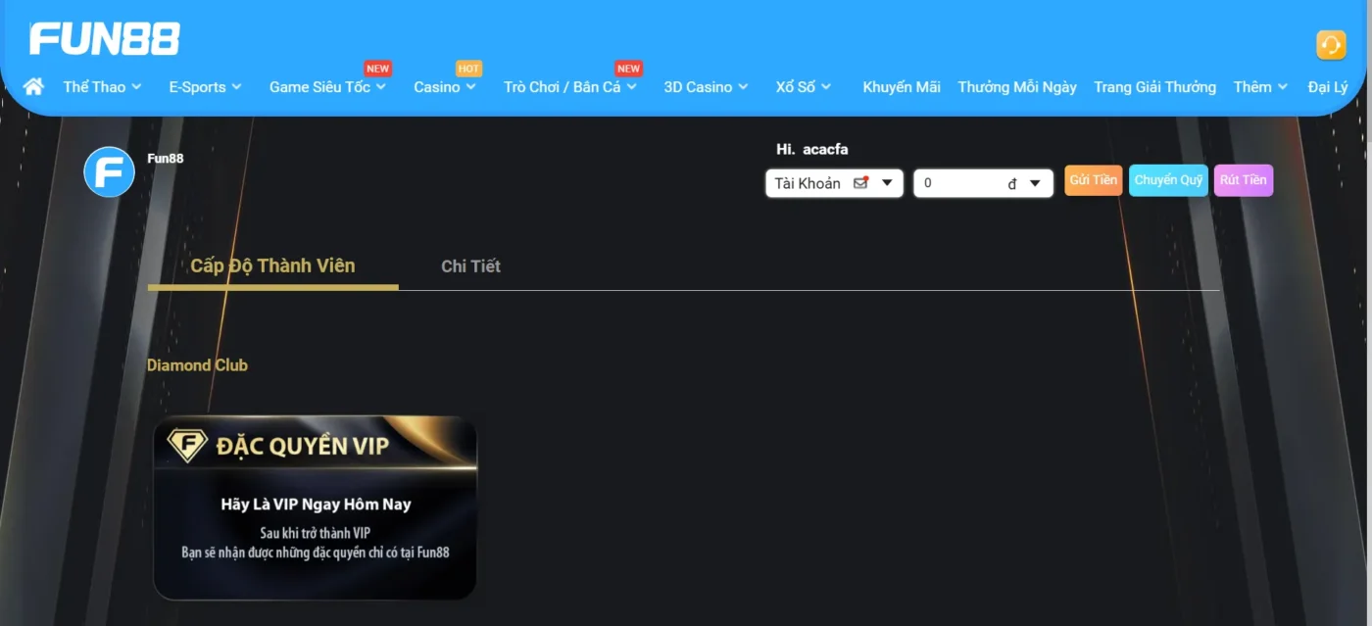Viewport: 1372px width, 626px height.
Task: Select the Cấp Độ Thành Viên tab
Action: [x=272, y=266]
